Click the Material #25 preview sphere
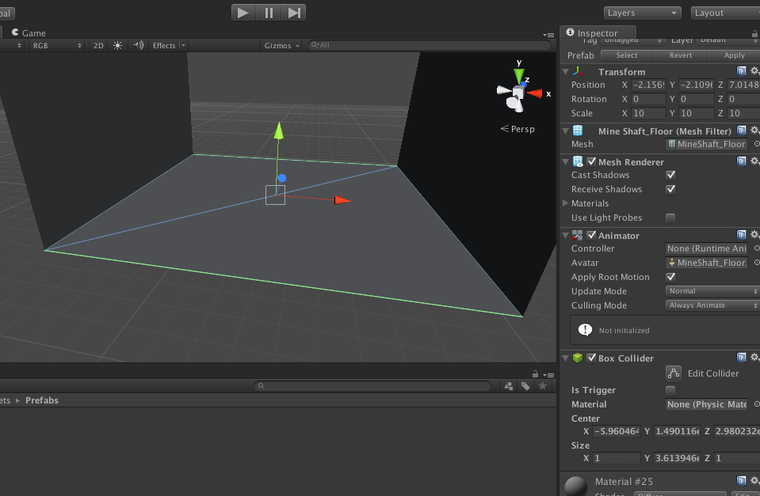 (576, 486)
